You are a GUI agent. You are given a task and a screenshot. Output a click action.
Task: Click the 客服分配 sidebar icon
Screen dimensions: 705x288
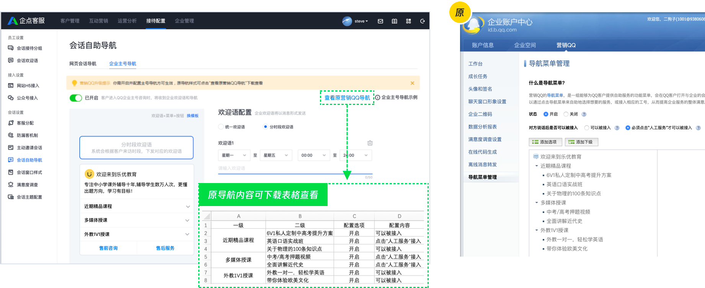11,123
